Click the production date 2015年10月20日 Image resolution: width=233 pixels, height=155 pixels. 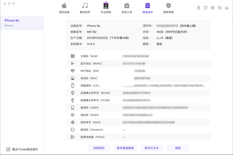pos(97,38)
